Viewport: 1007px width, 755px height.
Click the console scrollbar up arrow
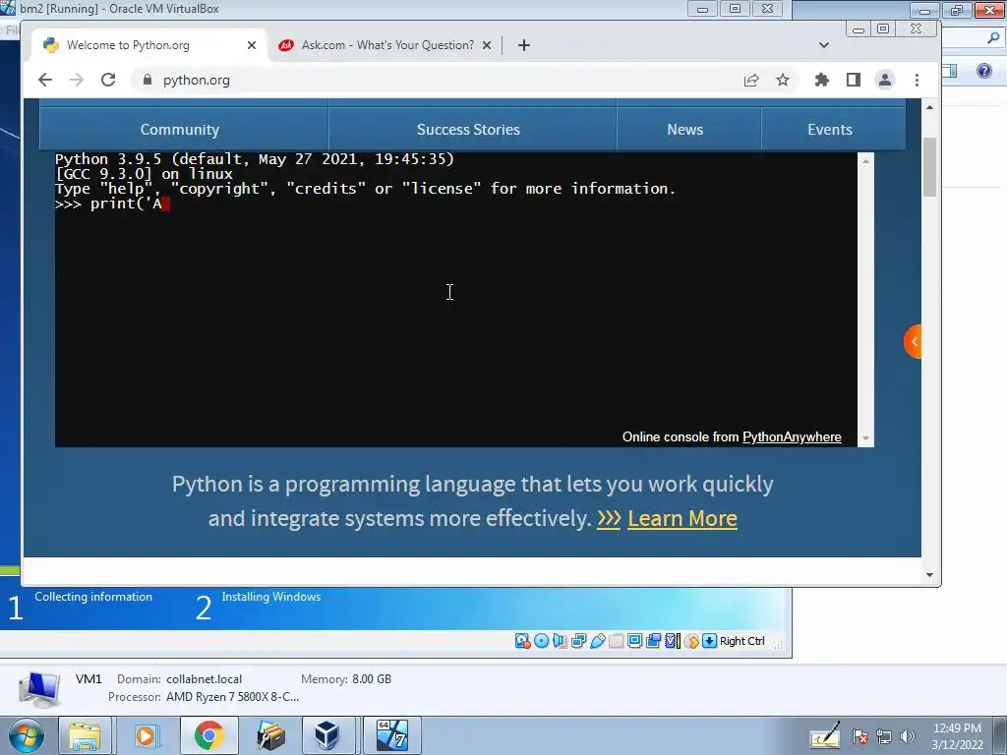pos(865,161)
